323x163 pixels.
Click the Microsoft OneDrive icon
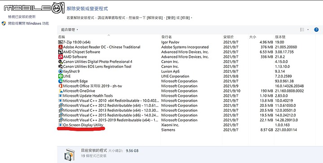click(61, 91)
